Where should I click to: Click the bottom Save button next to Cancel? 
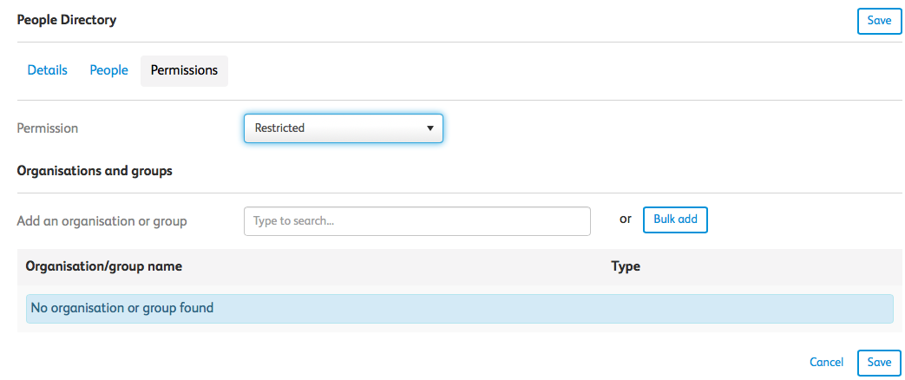pyautogui.click(x=879, y=362)
